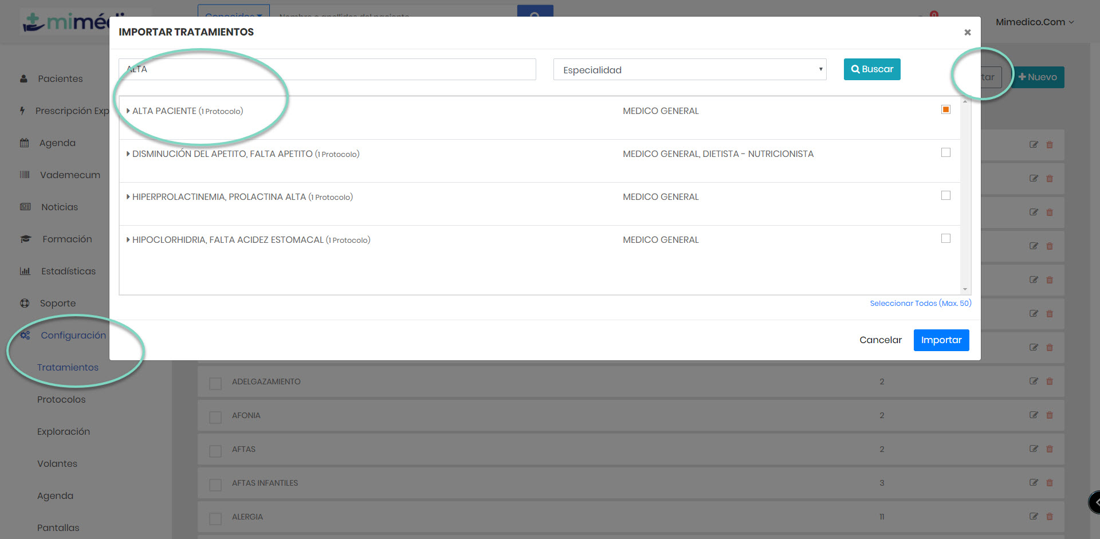Screen dimensions: 1100x539
Task: Click the treatment search text field
Action: click(328, 69)
